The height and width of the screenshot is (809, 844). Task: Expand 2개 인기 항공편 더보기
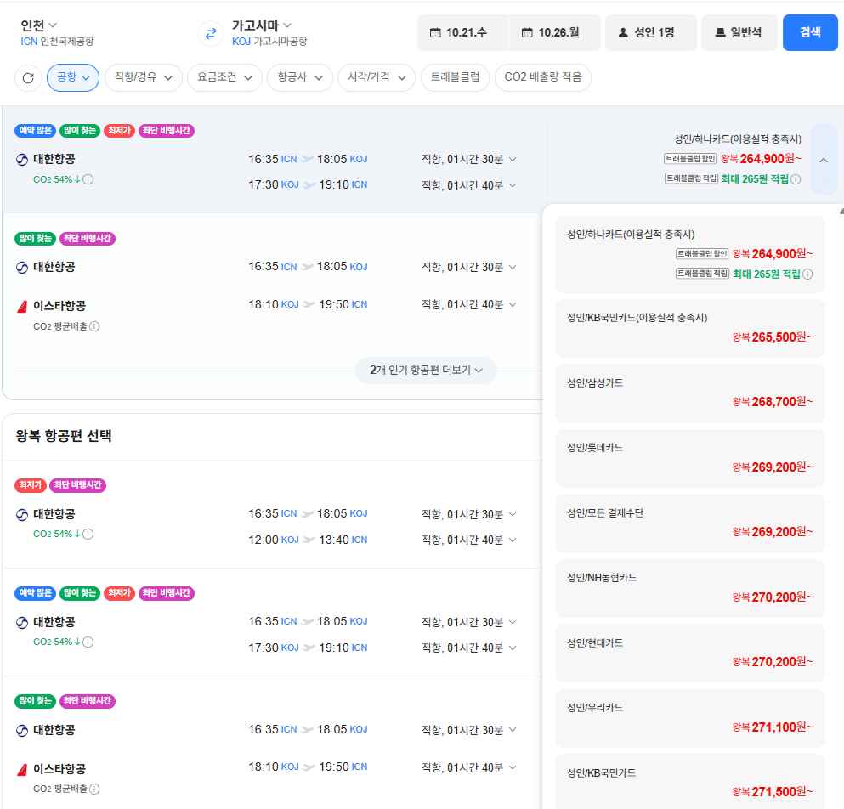426,371
